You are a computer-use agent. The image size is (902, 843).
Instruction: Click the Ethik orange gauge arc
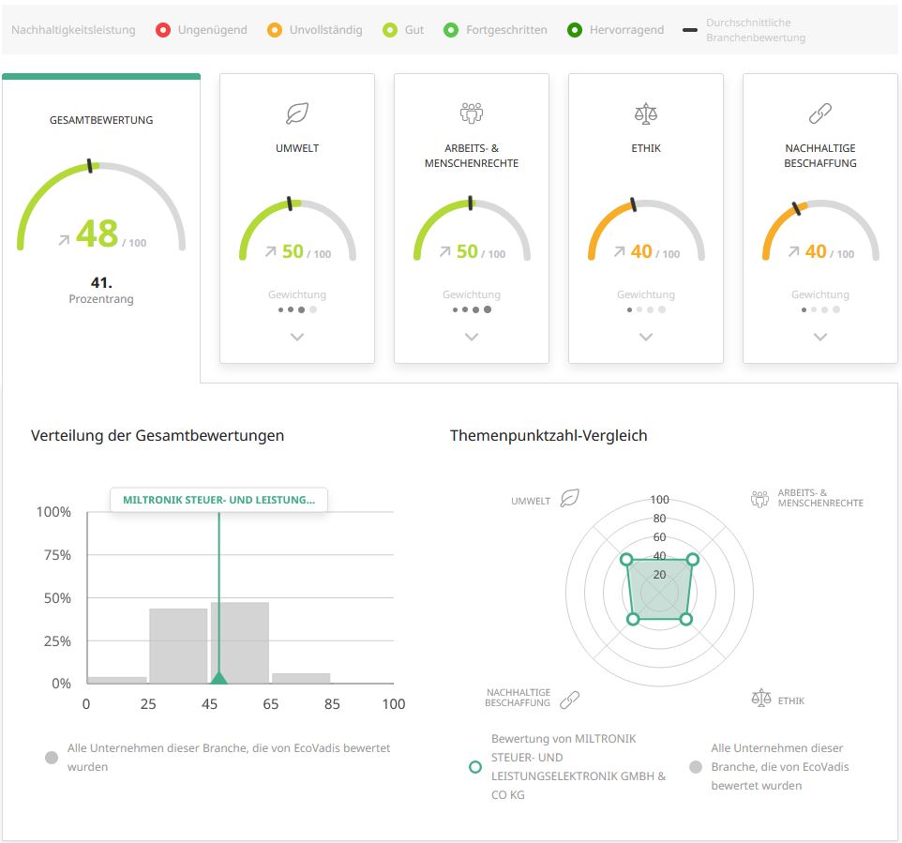646,229
